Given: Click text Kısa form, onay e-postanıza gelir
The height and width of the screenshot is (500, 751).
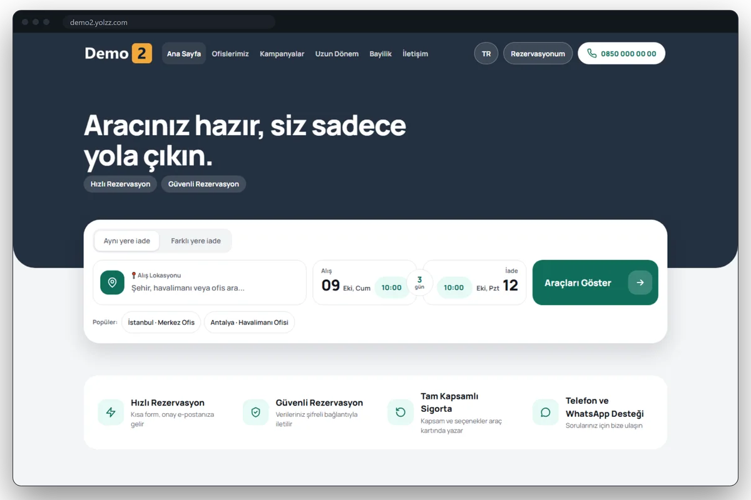Looking at the screenshot, I should [172, 419].
